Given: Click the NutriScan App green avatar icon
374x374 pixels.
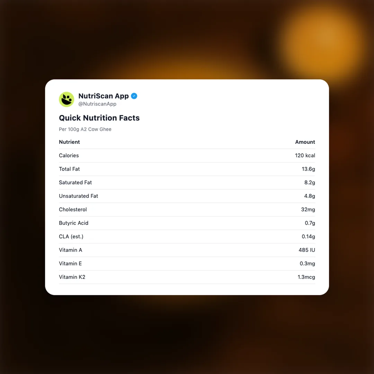Looking at the screenshot, I should pyautogui.click(x=66, y=99).
